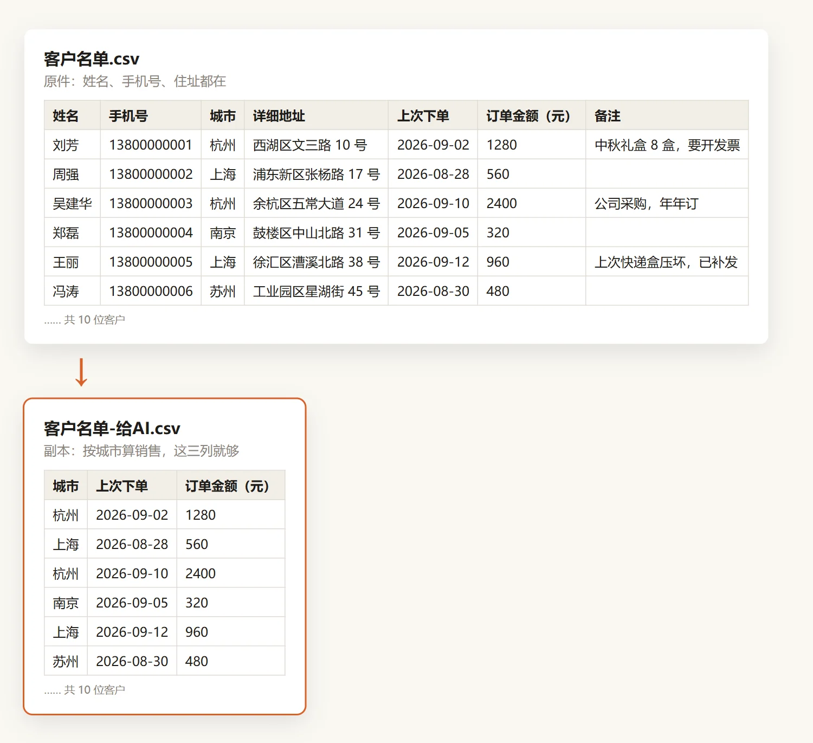
Task: Click the address "徐汇区漕溪北路 38 号"
Action: click(317, 262)
